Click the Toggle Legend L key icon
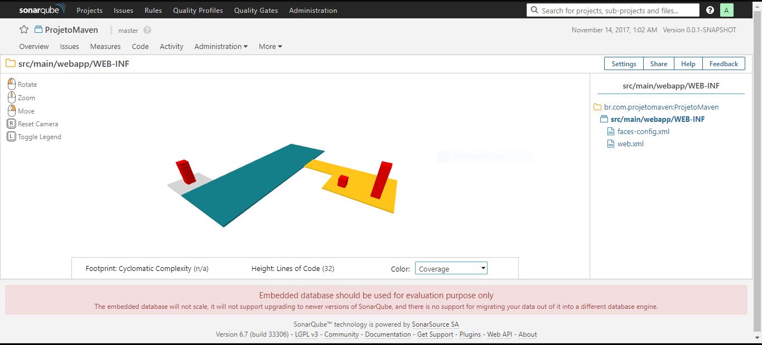 click(x=11, y=136)
